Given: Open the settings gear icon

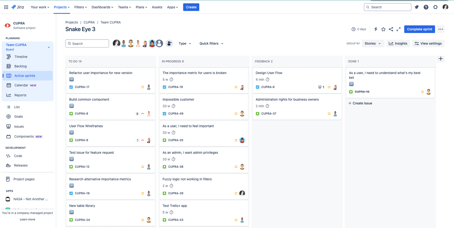Looking at the screenshot, I should click(436, 7).
